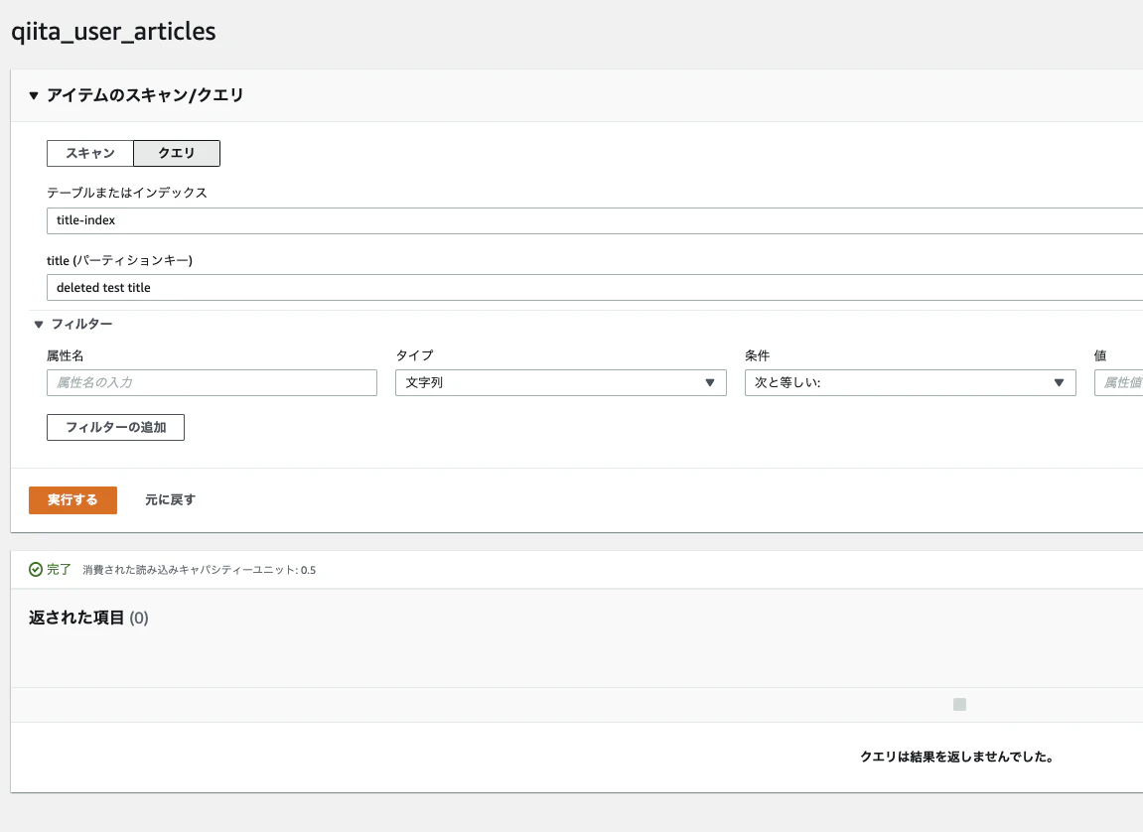Screen dimensions: 1143x832
Task: Collapse the アイテムのスキャン/クエリ section triangle
Action: click(34, 96)
